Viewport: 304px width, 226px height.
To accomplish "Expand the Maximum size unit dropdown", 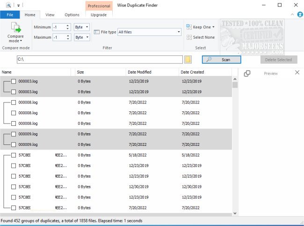I will [x=82, y=37].
